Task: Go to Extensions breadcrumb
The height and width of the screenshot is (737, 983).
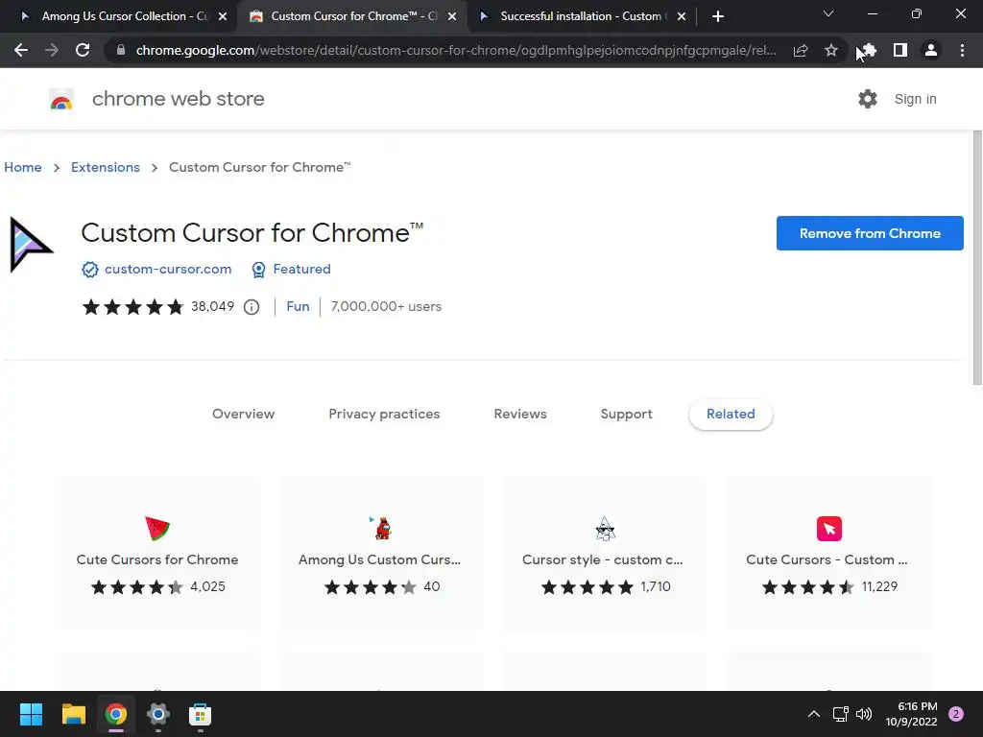Action: pos(106,167)
